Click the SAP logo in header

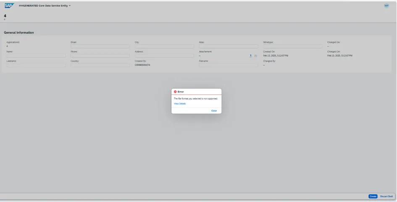[x=9, y=6]
